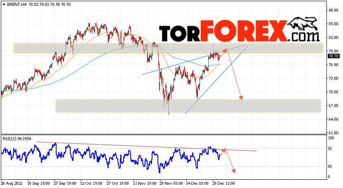Click the 10 Sep 15:00 date label

(x=38, y=183)
